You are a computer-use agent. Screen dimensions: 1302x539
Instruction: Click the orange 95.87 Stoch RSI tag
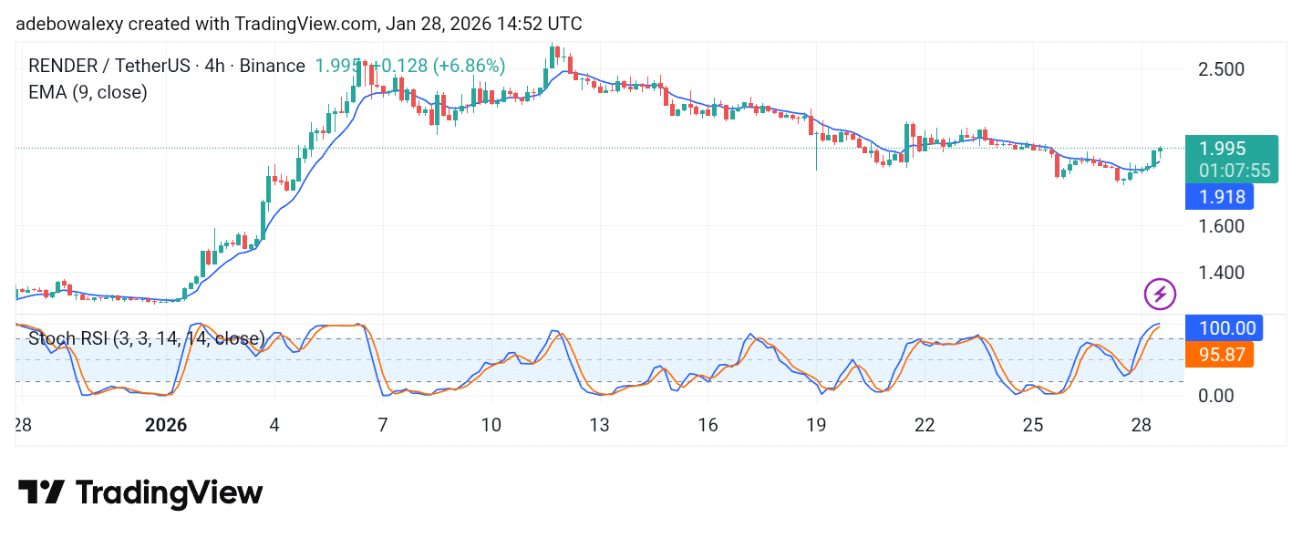point(1218,355)
